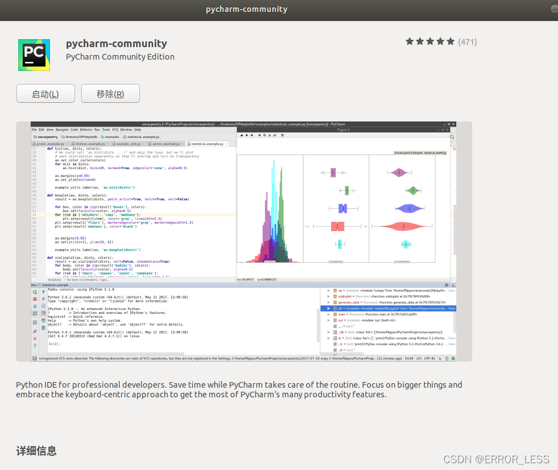Open the PyCharm IDE screenshot thumbnail
Image resolution: width=558 pixels, height=470 pixels.
[244, 241]
